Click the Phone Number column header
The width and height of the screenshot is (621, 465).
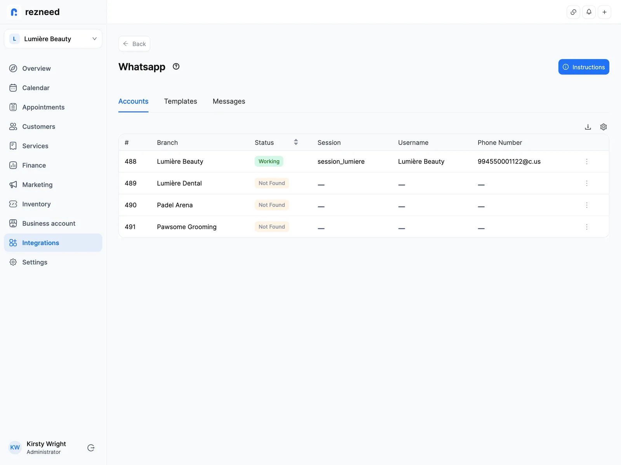500,143
